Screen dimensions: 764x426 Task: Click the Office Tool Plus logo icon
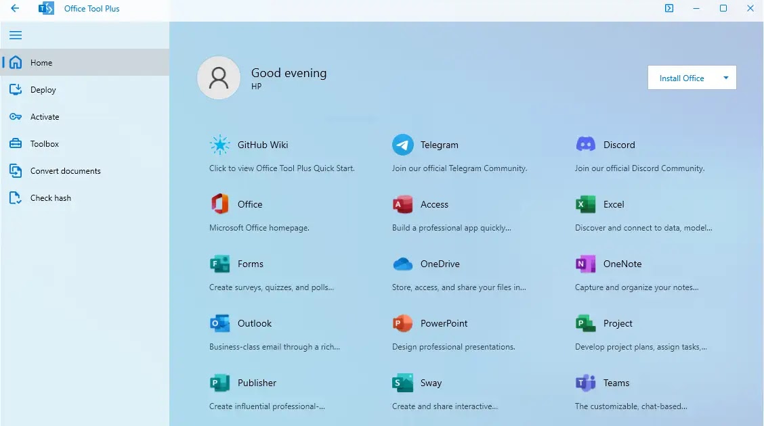[x=46, y=8]
